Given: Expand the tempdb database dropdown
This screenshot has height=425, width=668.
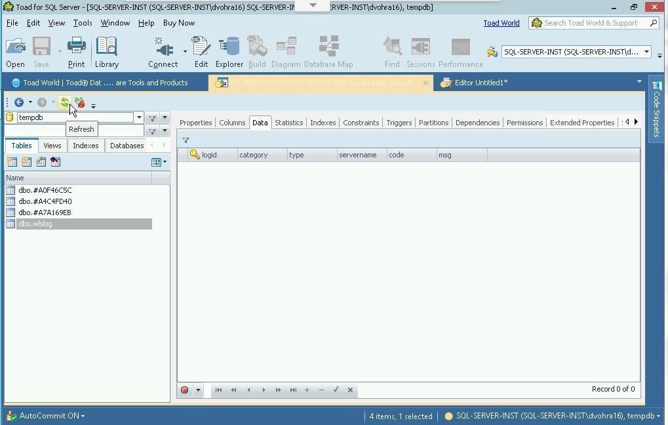Looking at the screenshot, I should click(139, 118).
